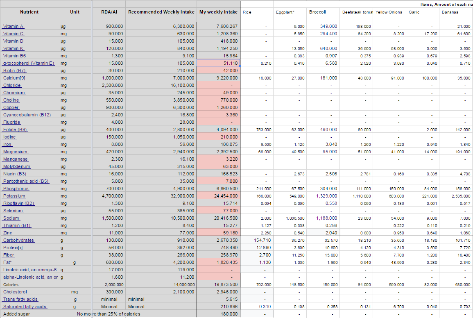This screenshot has height=318, width=473.
Task: Open the Saturated fatty acids link
Action: point(25,307)
